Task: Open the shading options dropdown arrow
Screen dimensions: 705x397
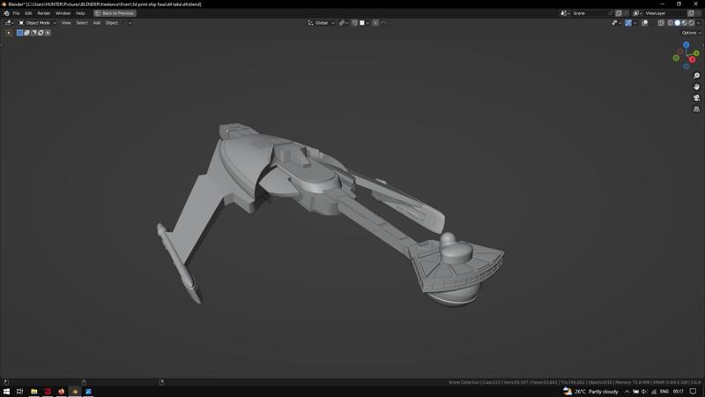Action: [698, 23]
